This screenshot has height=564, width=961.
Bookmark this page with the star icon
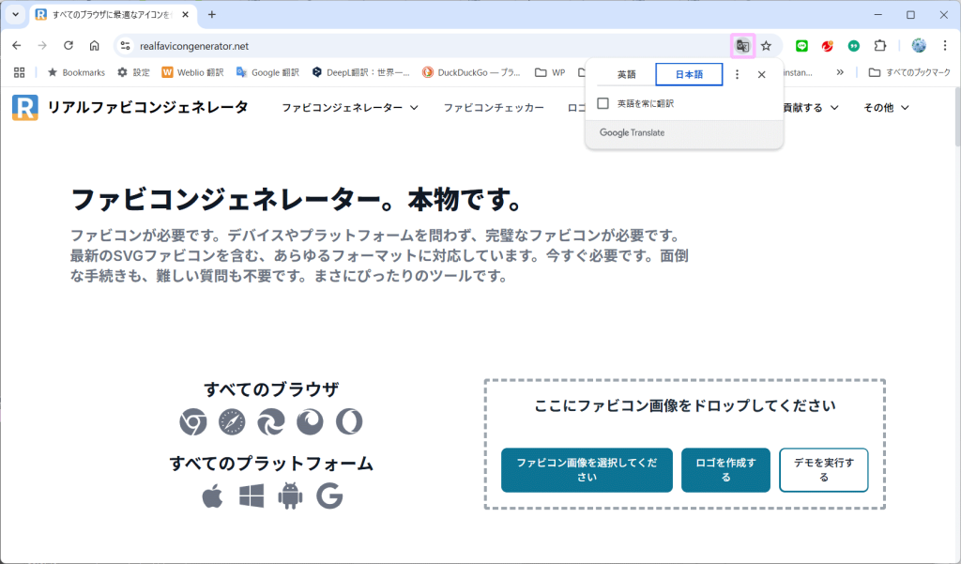[766, 46]
